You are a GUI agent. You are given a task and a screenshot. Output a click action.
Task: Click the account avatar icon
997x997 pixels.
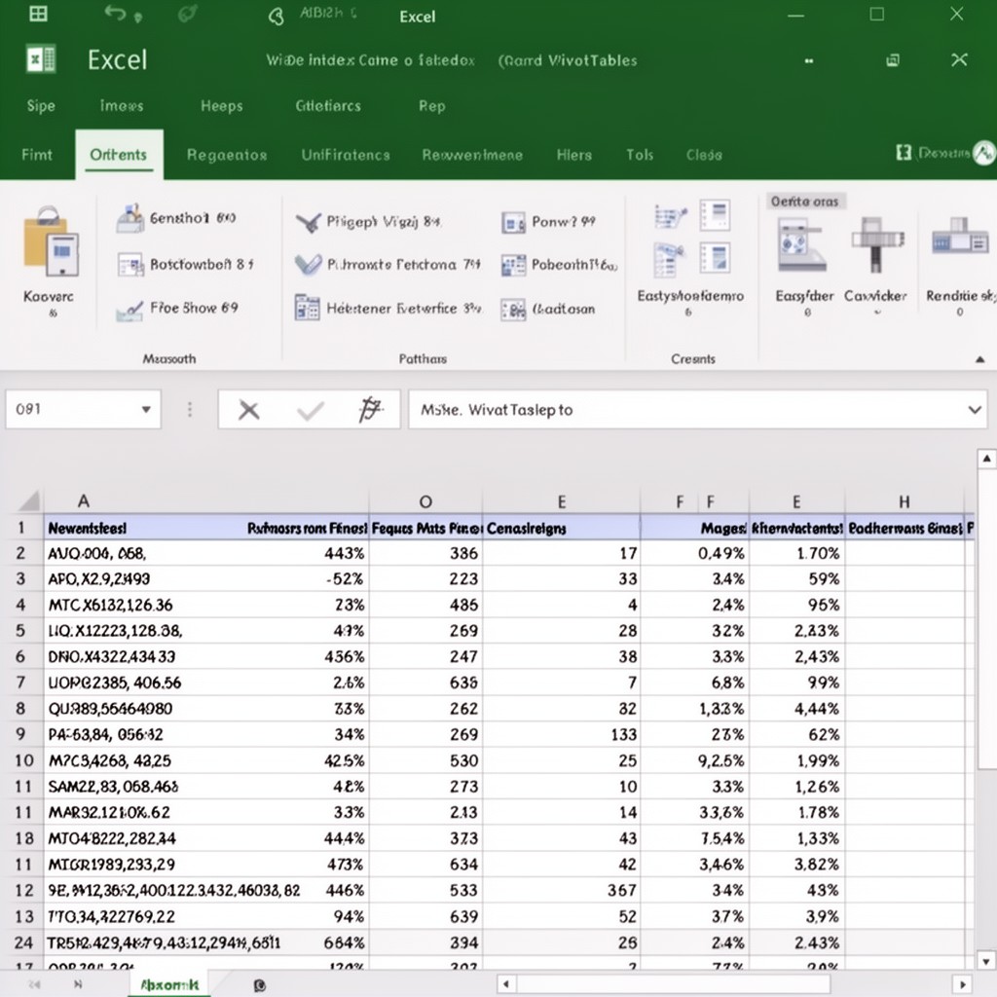pos(984,153)
